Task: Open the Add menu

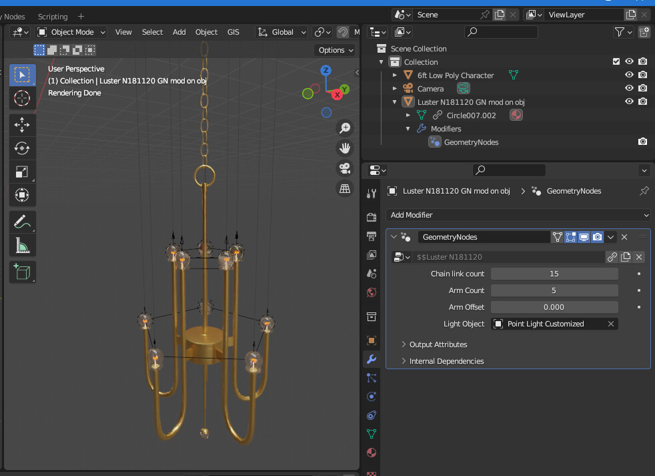Action: tap(179, 32)
